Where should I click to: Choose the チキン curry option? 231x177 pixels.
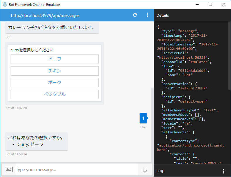[x=55, y=71]
